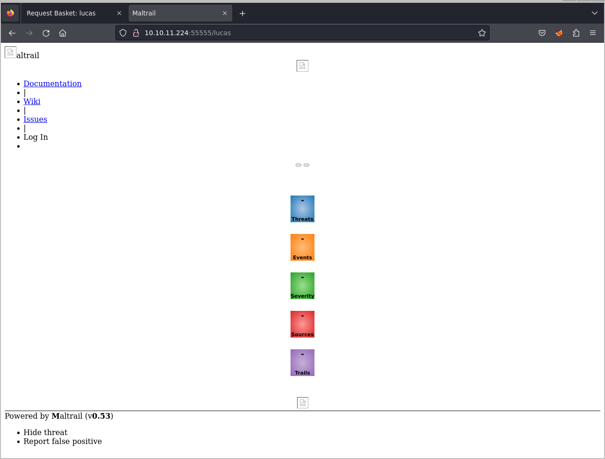
Task: Hide threat via the footer option
Action: tap(45, 432)
